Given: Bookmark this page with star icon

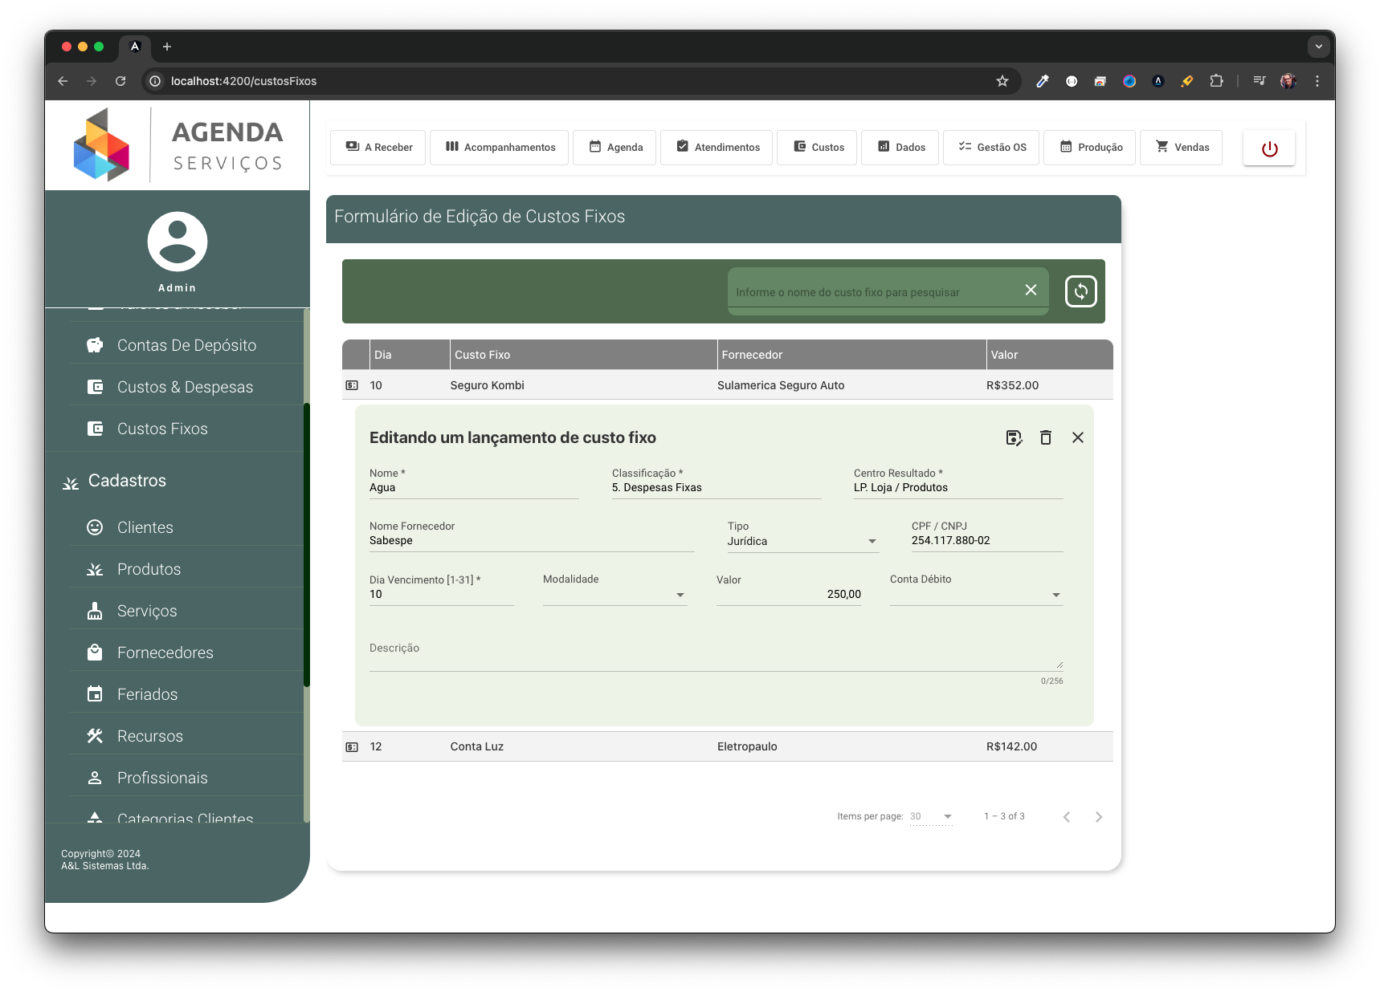Looking at the screenshot, I should (1002, 81).
